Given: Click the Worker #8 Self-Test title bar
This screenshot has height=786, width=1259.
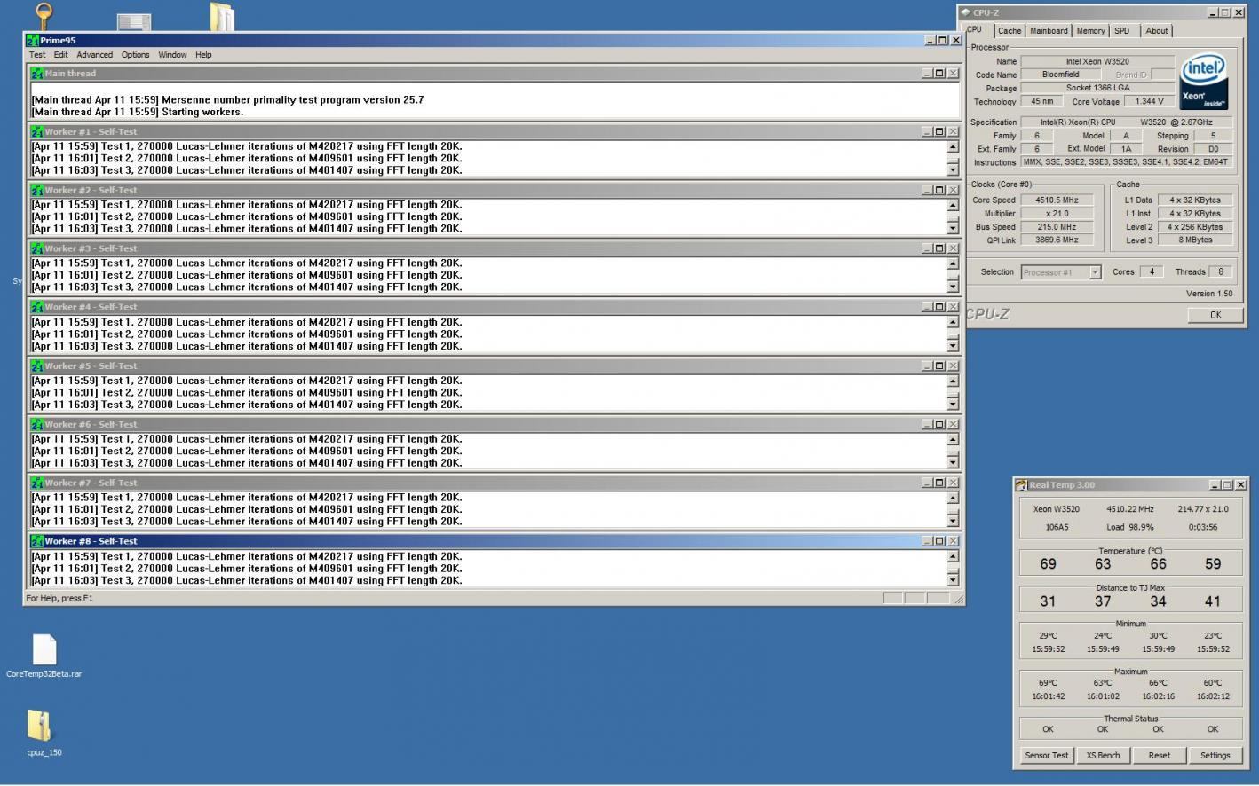Looking at the screenshot, I should [x=495, y=541].
